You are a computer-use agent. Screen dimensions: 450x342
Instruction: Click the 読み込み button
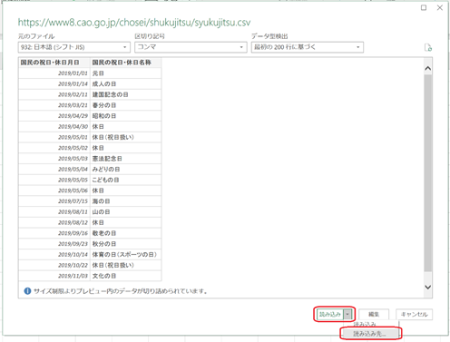pos(330,315)
